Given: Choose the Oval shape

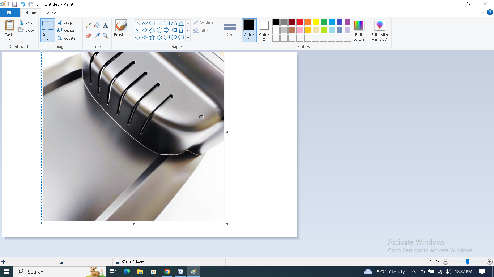Looking at the screenshot, I should 152,23.
